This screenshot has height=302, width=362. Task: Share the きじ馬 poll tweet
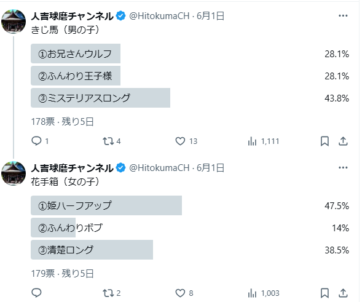click(343, 141)
